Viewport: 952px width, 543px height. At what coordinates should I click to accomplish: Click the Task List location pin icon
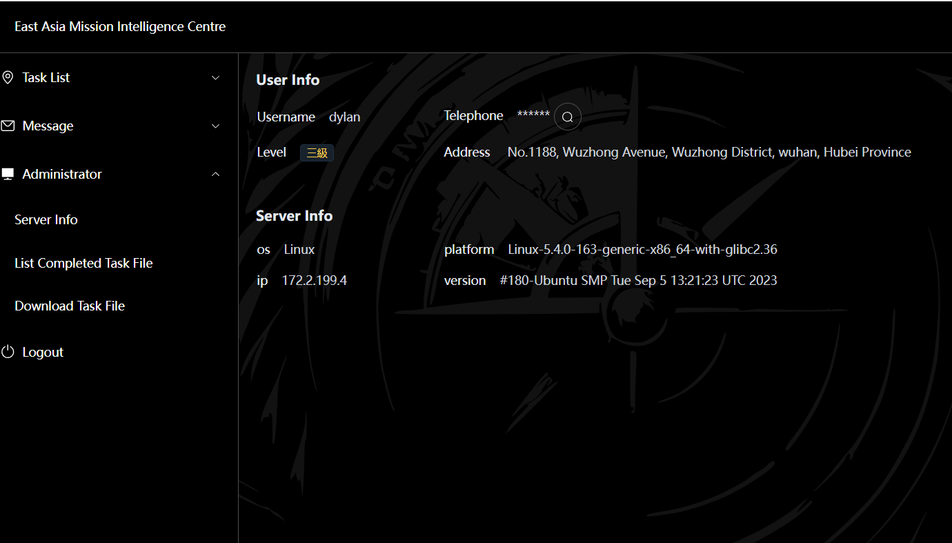point(8,77)
